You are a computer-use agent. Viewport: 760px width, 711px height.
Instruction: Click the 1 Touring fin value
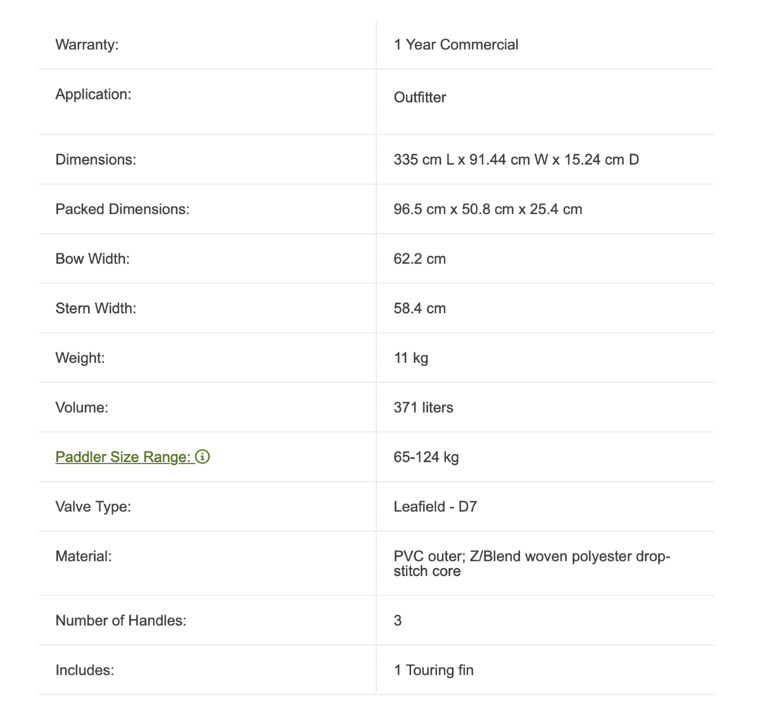pyautogui.click(x=433, y=670)
